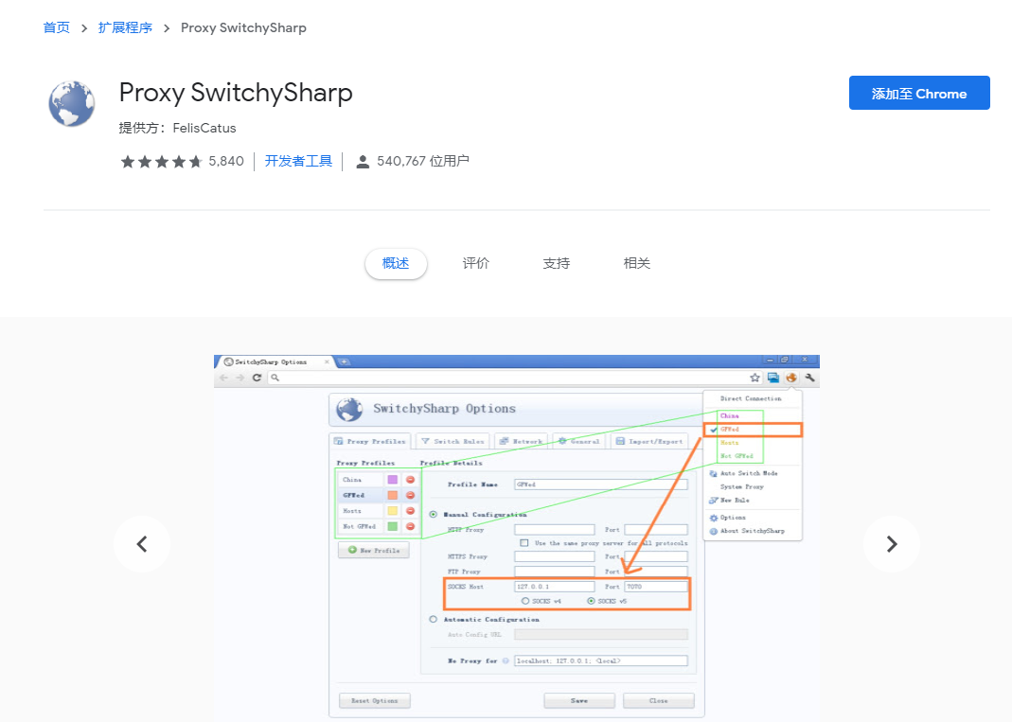Screen dimensions: 1012x722
Task: Click the SOCKS Host input field
Action: 554,587
